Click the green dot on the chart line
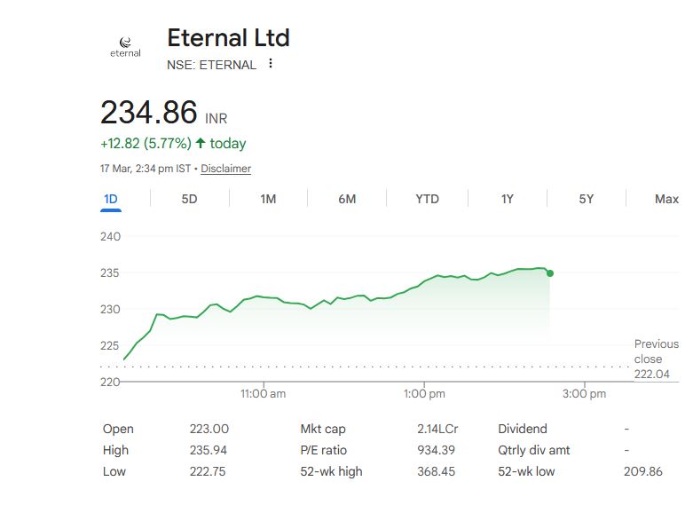This screenshot has width=693, height=513. [x=550, y=273]
